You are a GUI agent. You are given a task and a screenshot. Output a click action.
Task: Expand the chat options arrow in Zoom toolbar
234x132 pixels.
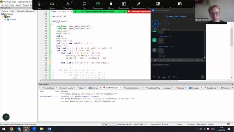pyautogui.click(x=90, y=4)
